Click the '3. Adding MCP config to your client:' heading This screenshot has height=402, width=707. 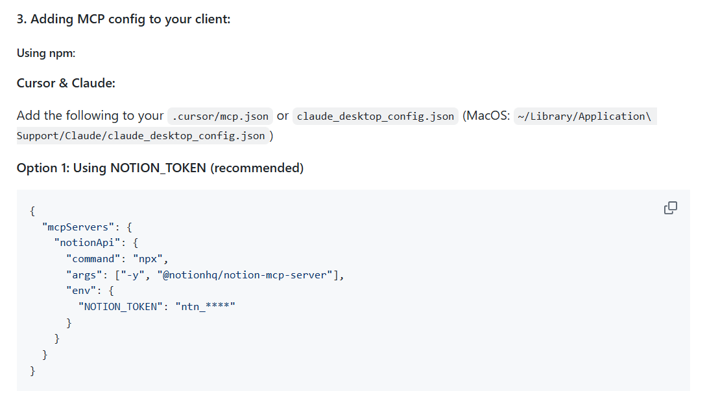[x=123, y=19]
